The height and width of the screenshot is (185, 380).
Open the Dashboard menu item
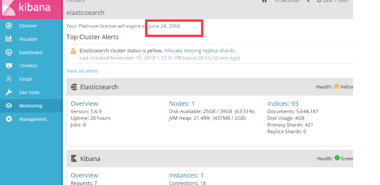pyautogui.click(x=31, y=52)
